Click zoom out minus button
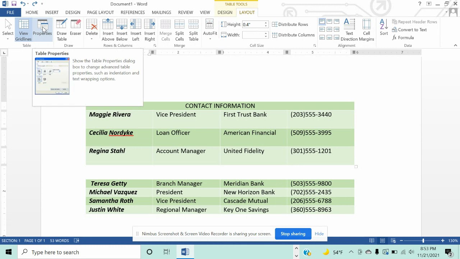This screenshot has height=259, width=460. [x=401, y=241]
